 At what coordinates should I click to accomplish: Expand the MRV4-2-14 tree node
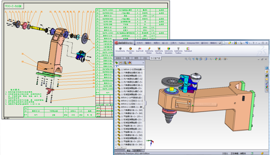(x=116, y=98)
